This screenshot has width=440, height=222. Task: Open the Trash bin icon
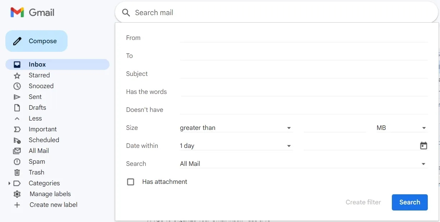click(x=17, y=172)
